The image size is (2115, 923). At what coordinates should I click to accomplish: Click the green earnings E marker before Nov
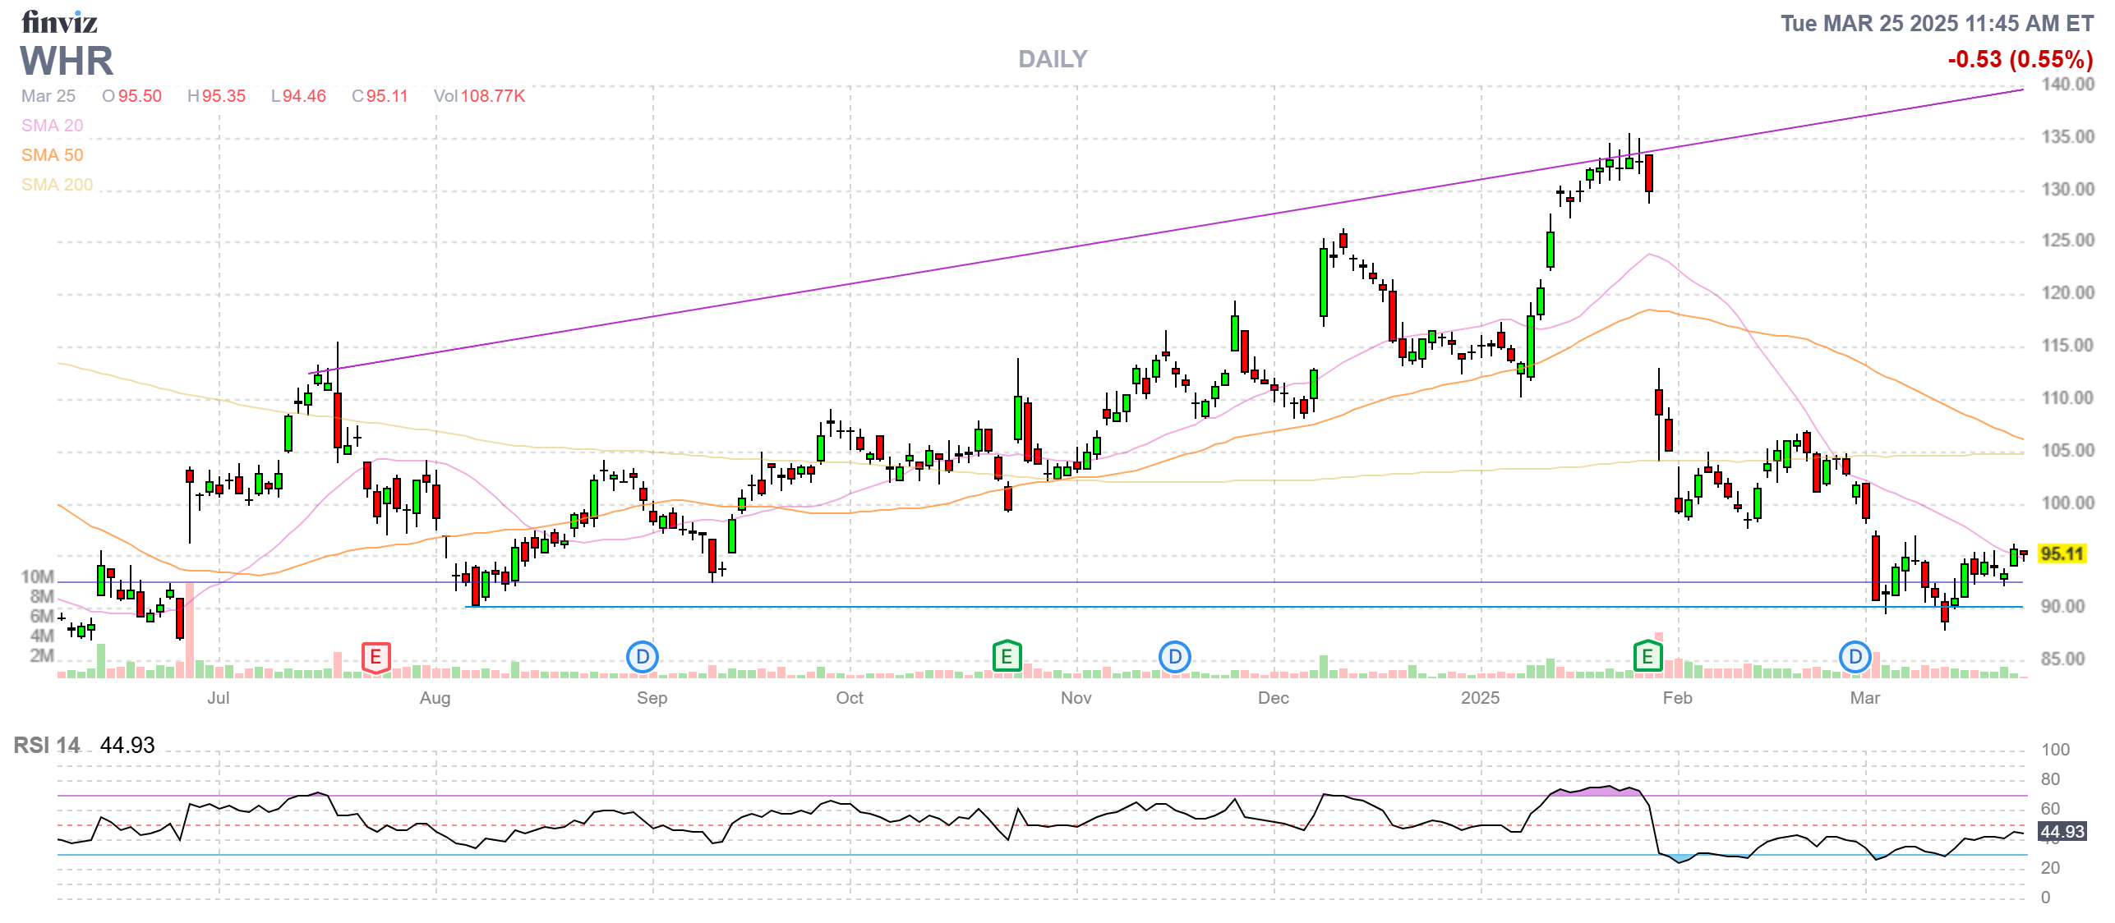pos(1007,657)
